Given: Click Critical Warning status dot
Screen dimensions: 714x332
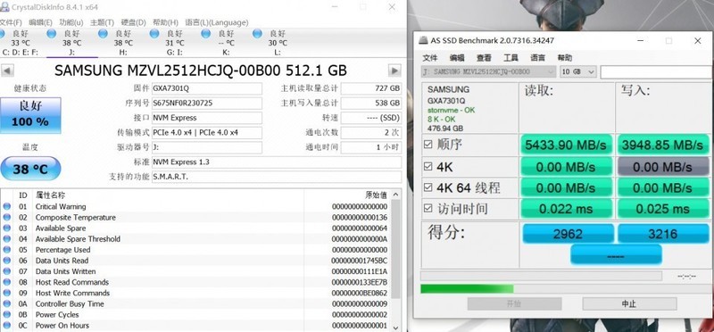Looking at the screenshot, I should tap(7, 206).
